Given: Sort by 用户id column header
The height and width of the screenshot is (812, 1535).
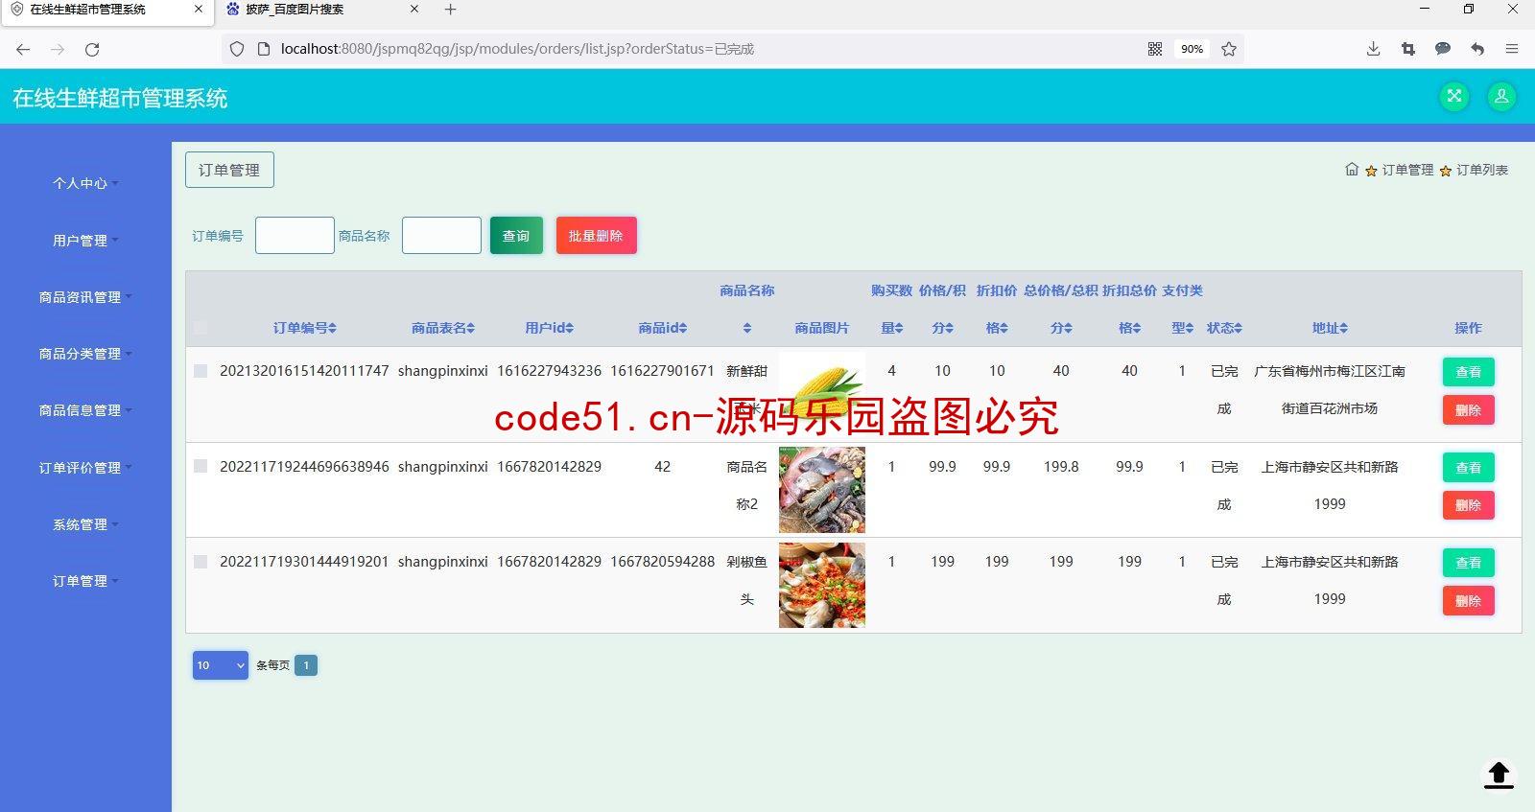Looking at the screenshot, I should tap(549, 328).
